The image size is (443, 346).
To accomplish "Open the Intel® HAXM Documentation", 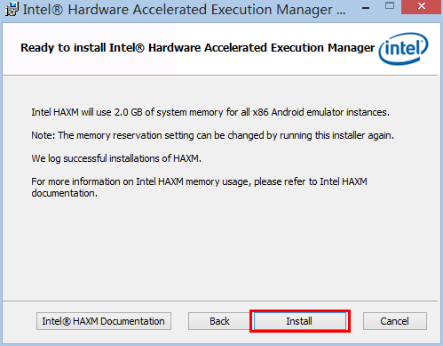I will 104,321.
